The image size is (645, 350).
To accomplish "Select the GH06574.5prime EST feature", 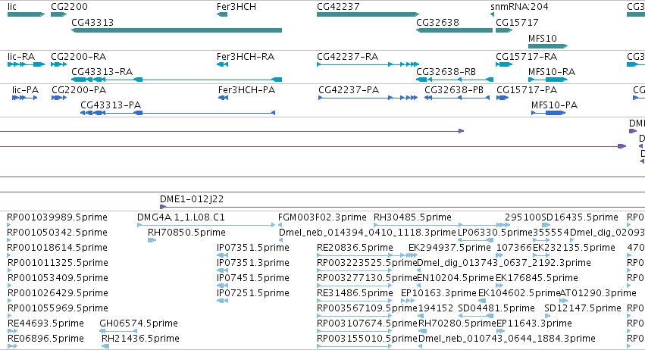I will click(x=118, y=331).
